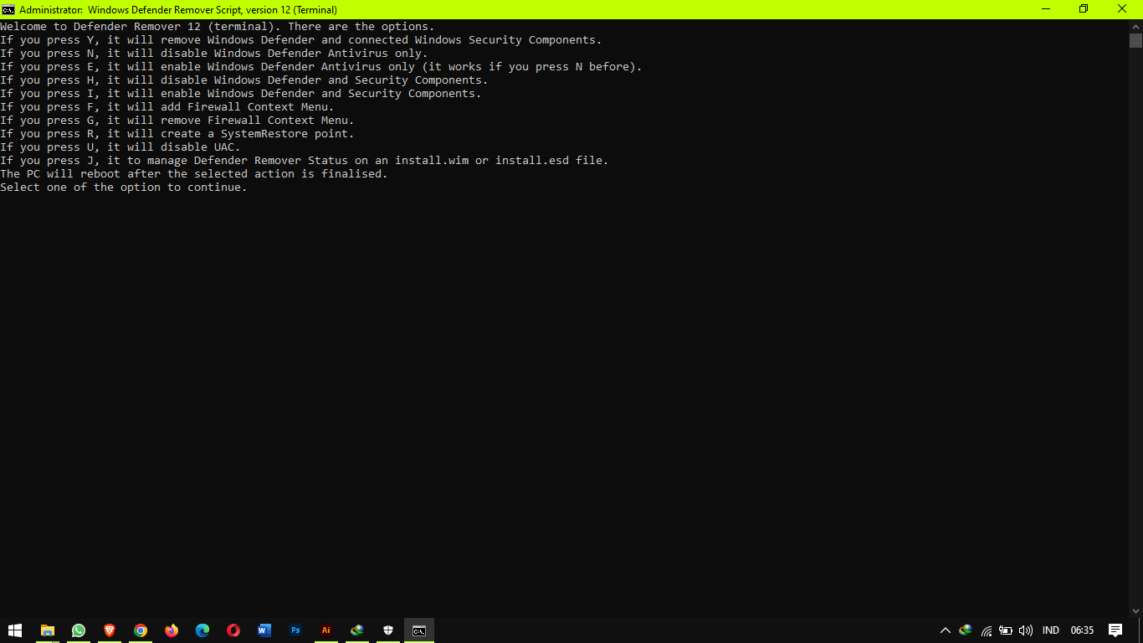Screen dimensions: 1143x643
Task: Check the battery status icon
Action: point(1006,630)
